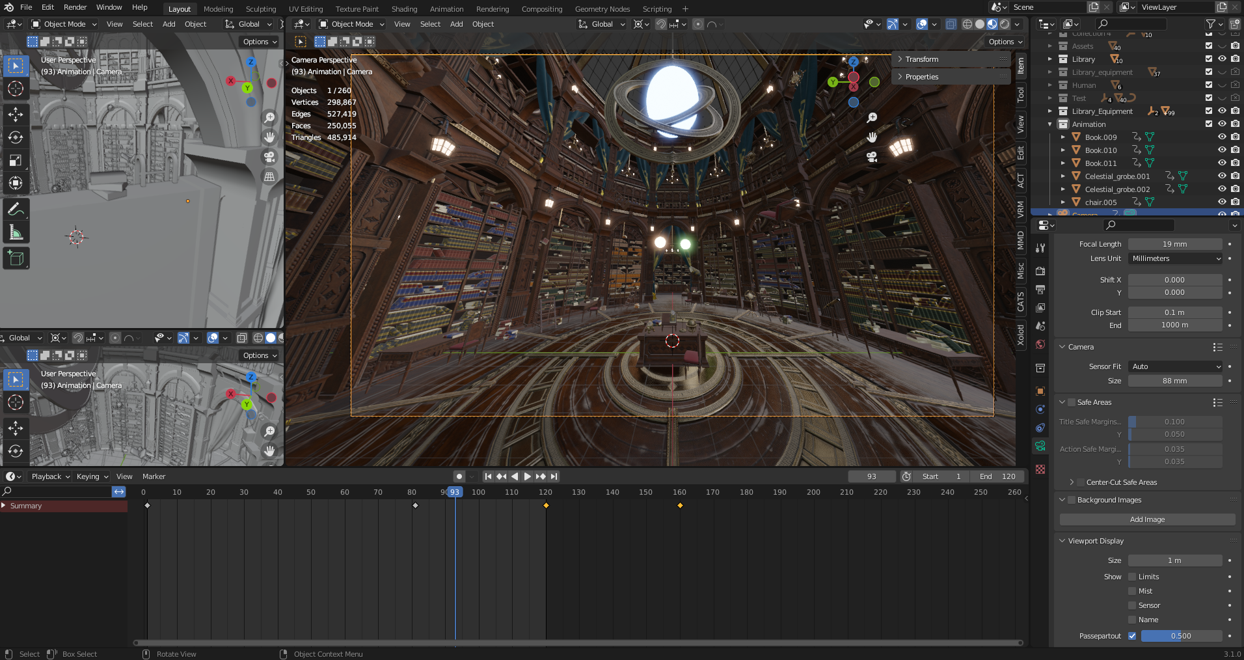Open the Object Data Properties tab
The height and width of the screenshot is (660, 1244).
tap(1040, 447)
